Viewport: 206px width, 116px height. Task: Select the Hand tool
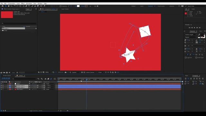(x=9, y=6)
